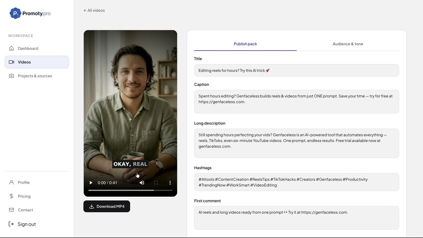This screenshot has width=423, height=238.
Task: Open the Pricing page
Action: [x=37, y=196]
